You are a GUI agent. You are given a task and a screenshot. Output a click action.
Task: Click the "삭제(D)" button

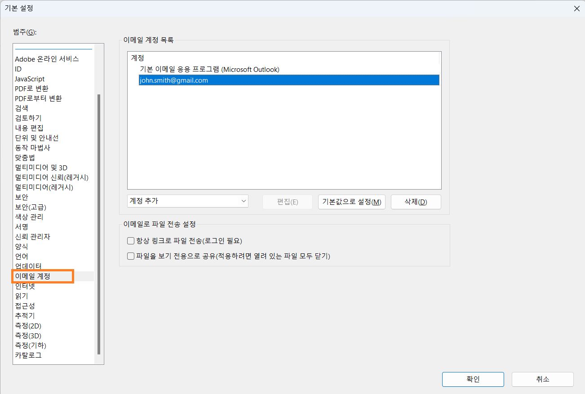tap(416, 202)
